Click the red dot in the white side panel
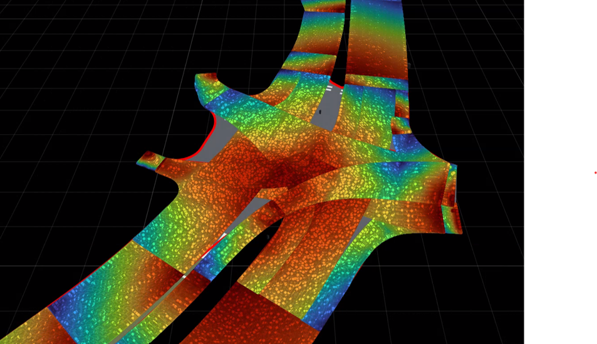The height and width of the screenshot is (344, 597). (x=596, y=172)
